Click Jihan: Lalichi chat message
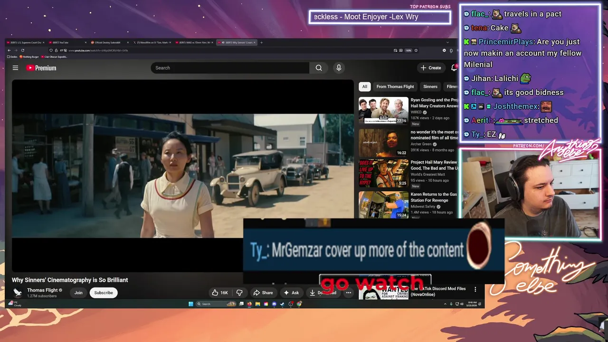The width and height of the screenshot is (608, 342). click(x=497, y=78)
